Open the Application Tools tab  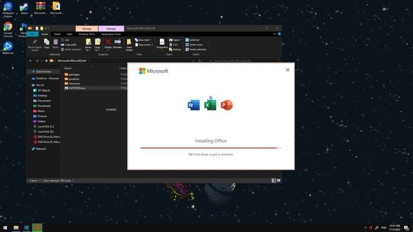coord(111,34)
